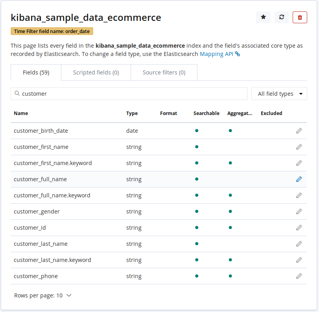Open the All field types dropdown

pos(279,93)
